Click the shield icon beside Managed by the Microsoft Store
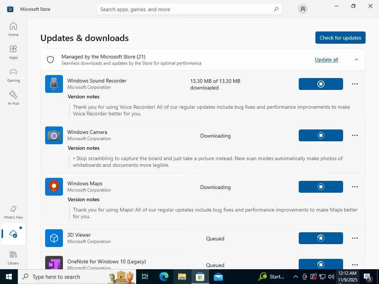This screenshot has width=379, height=284. tap(50, 60)
